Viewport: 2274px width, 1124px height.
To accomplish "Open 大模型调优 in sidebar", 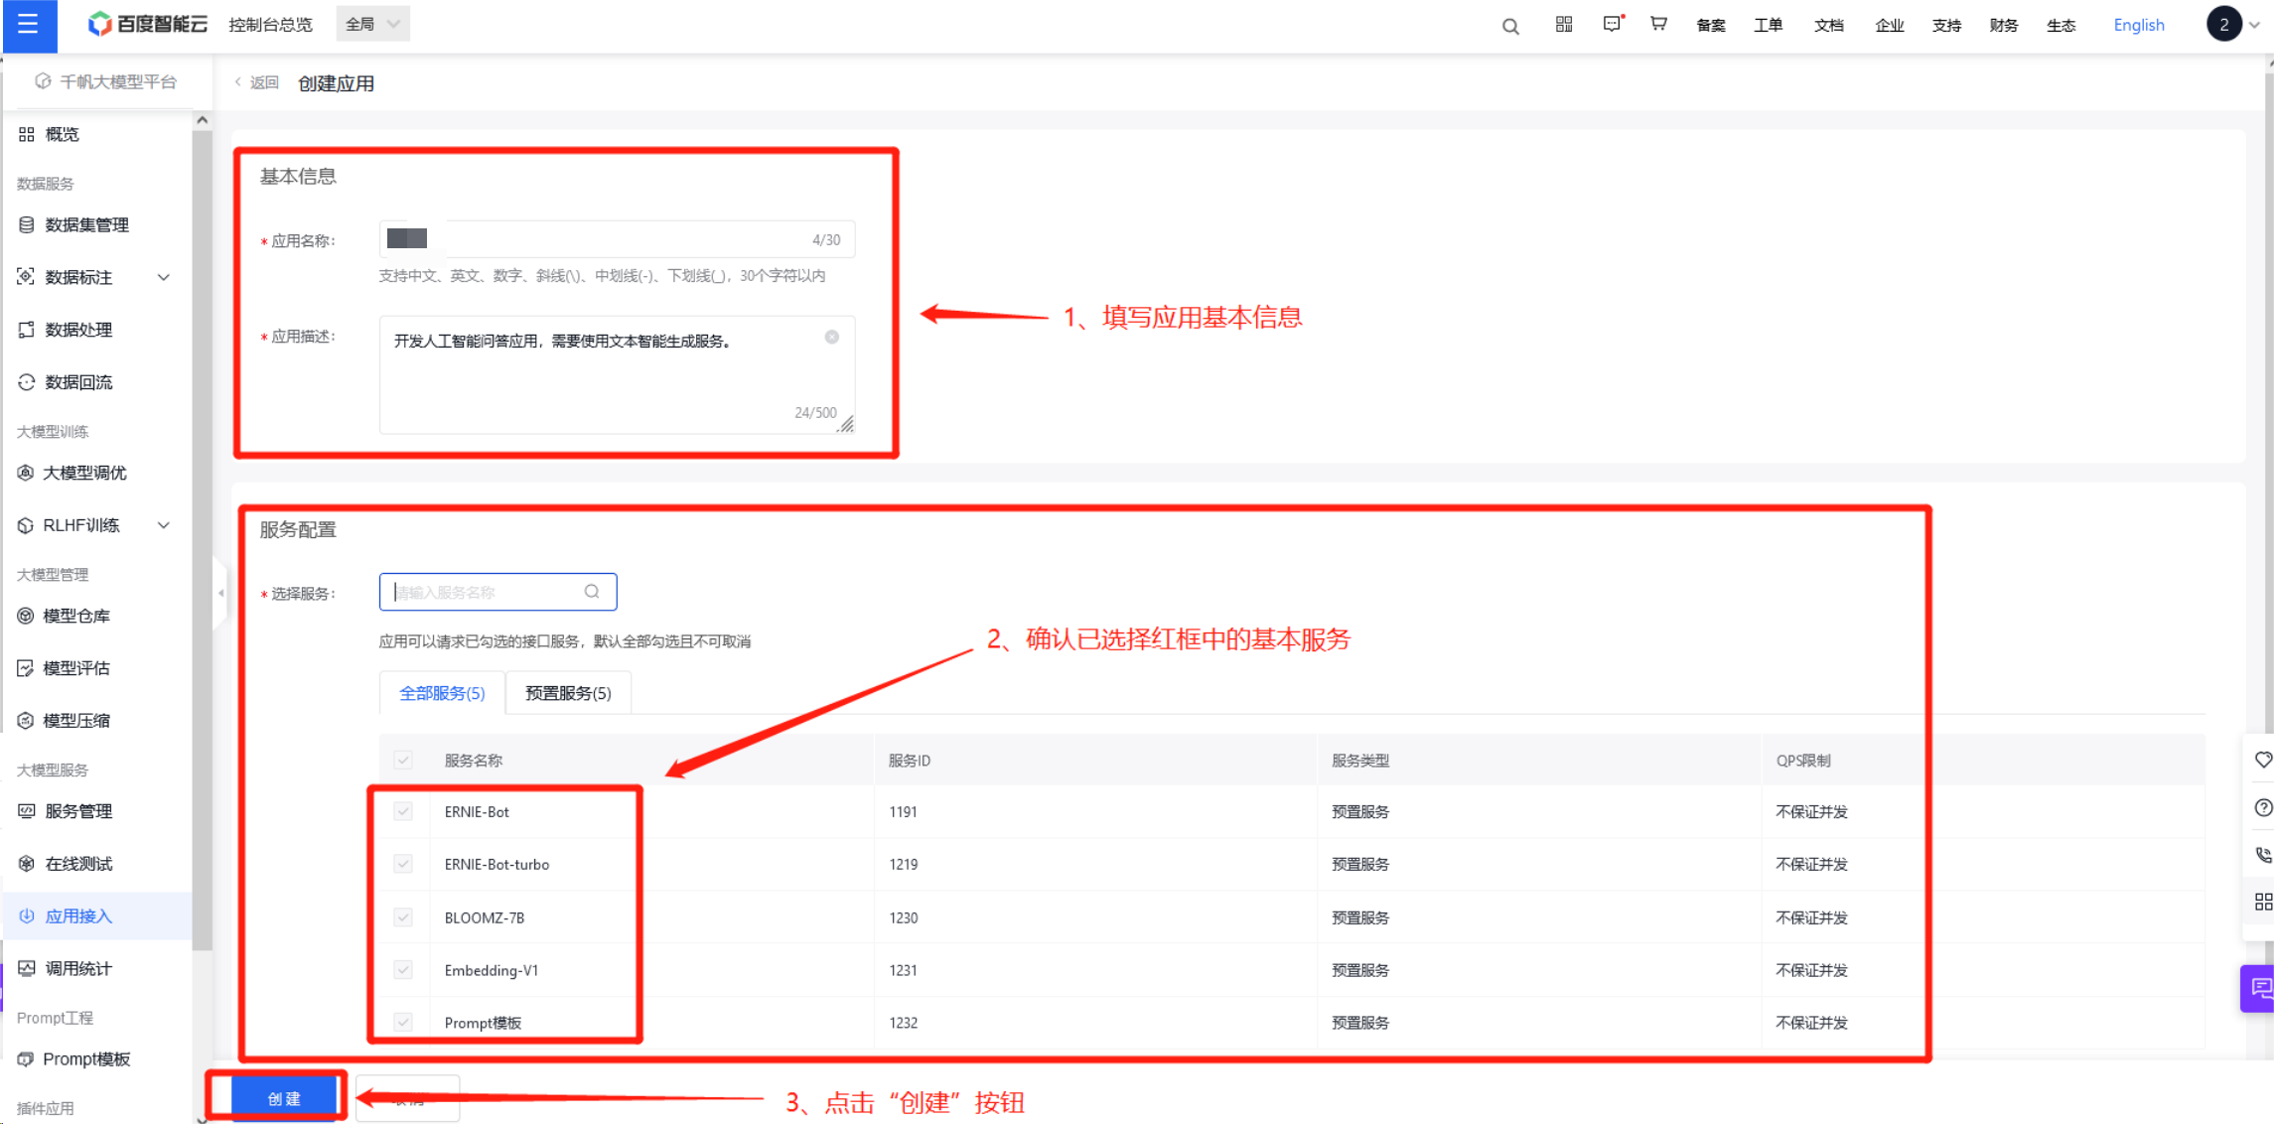I will [84, 473].
